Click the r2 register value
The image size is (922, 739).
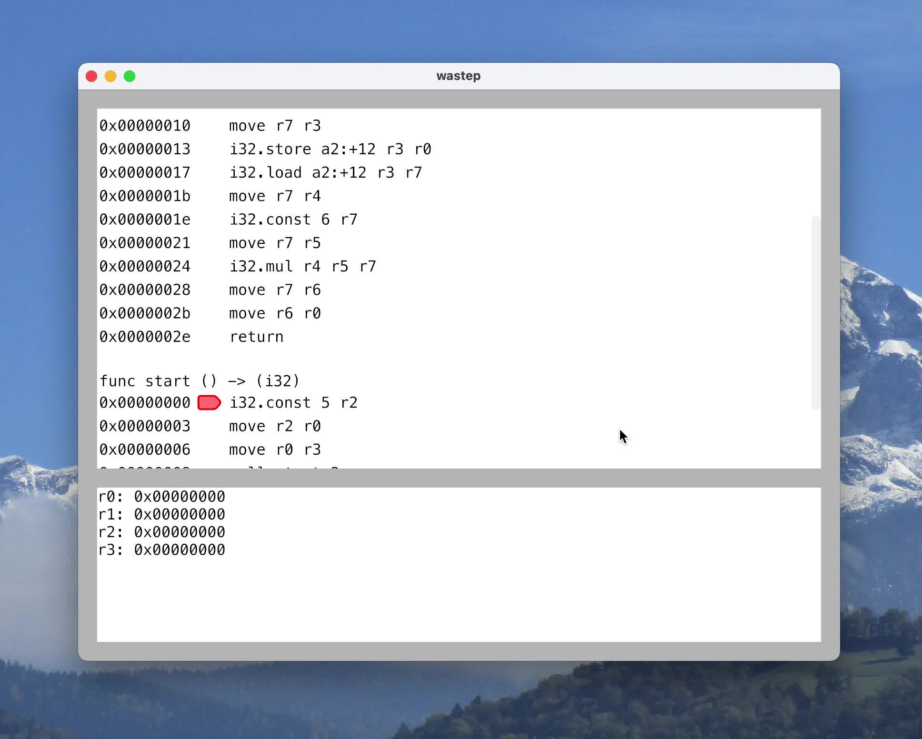pos(180,532)
